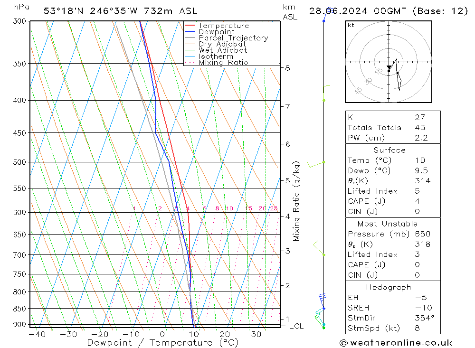
Task: Click 'Pressure (mb)' value 650
Action: [x=423, y=234]
